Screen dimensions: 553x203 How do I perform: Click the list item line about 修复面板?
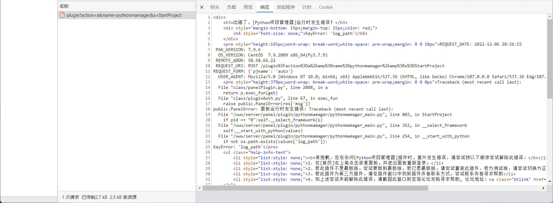(x=338, y=163)
